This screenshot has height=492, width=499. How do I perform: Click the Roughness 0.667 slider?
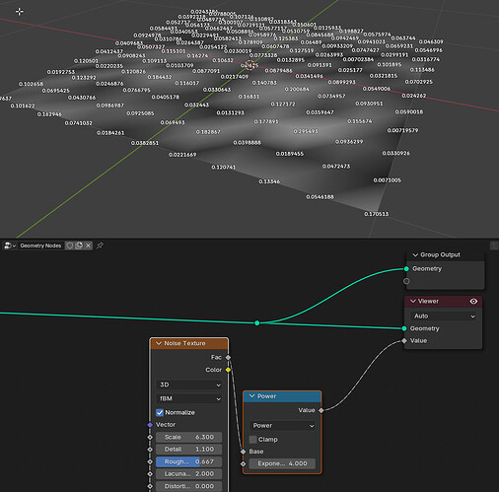click(x=189, y=461)
